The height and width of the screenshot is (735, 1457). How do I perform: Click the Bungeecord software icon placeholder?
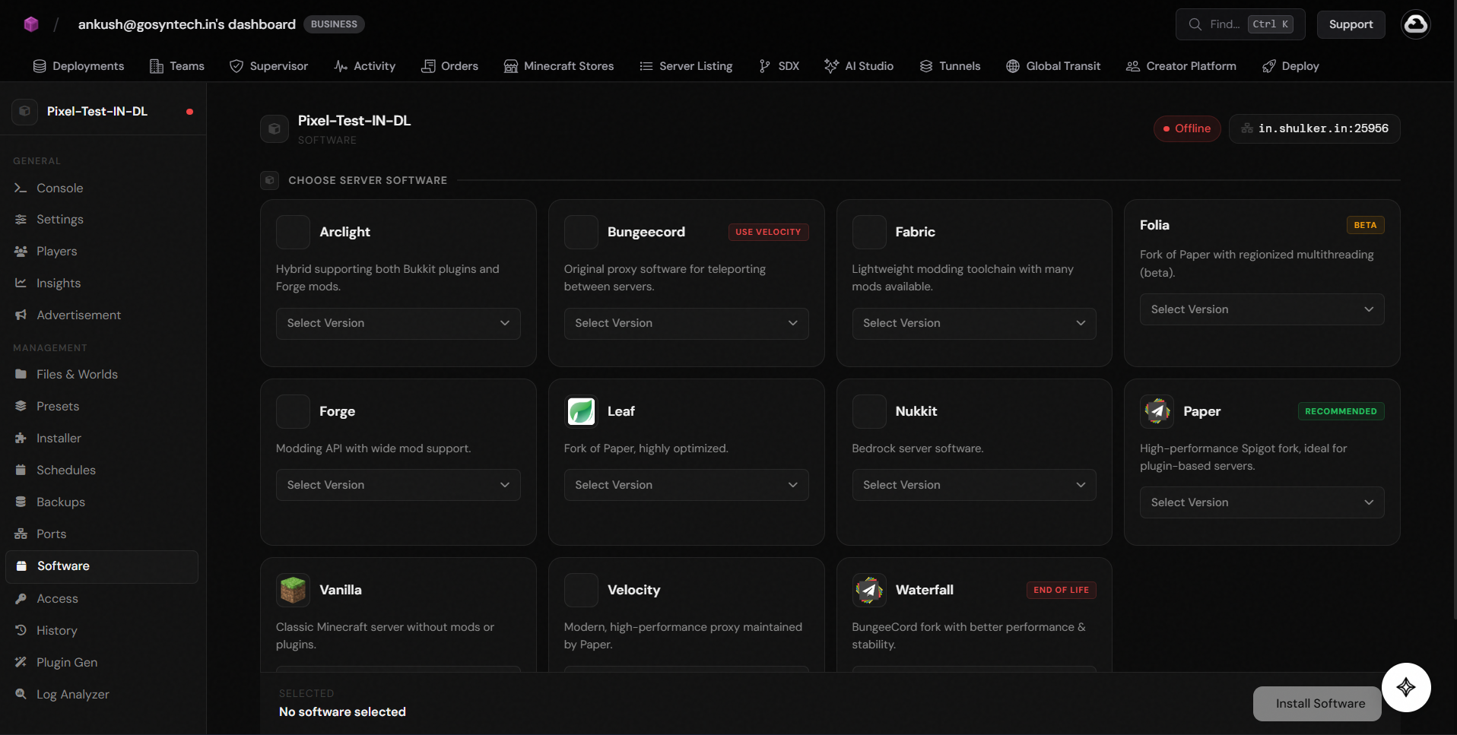coord(581,232)
